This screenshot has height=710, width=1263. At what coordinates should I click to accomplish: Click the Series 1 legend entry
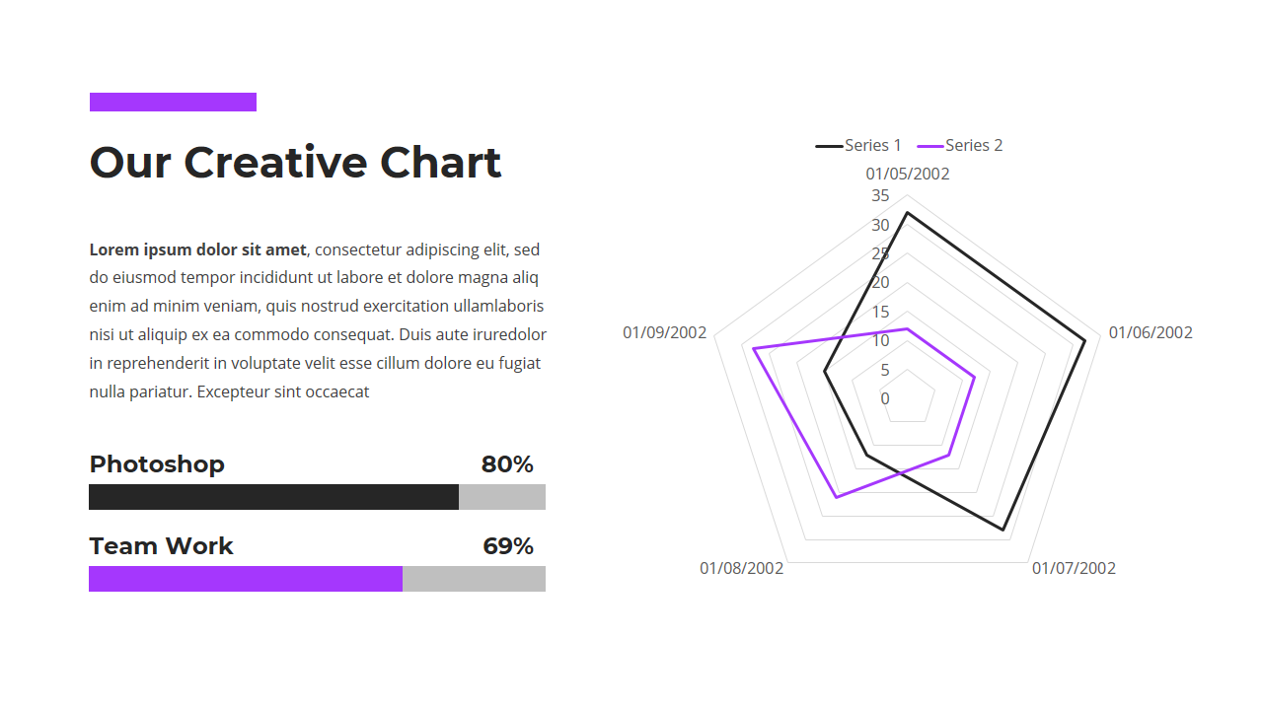point(859,146)
